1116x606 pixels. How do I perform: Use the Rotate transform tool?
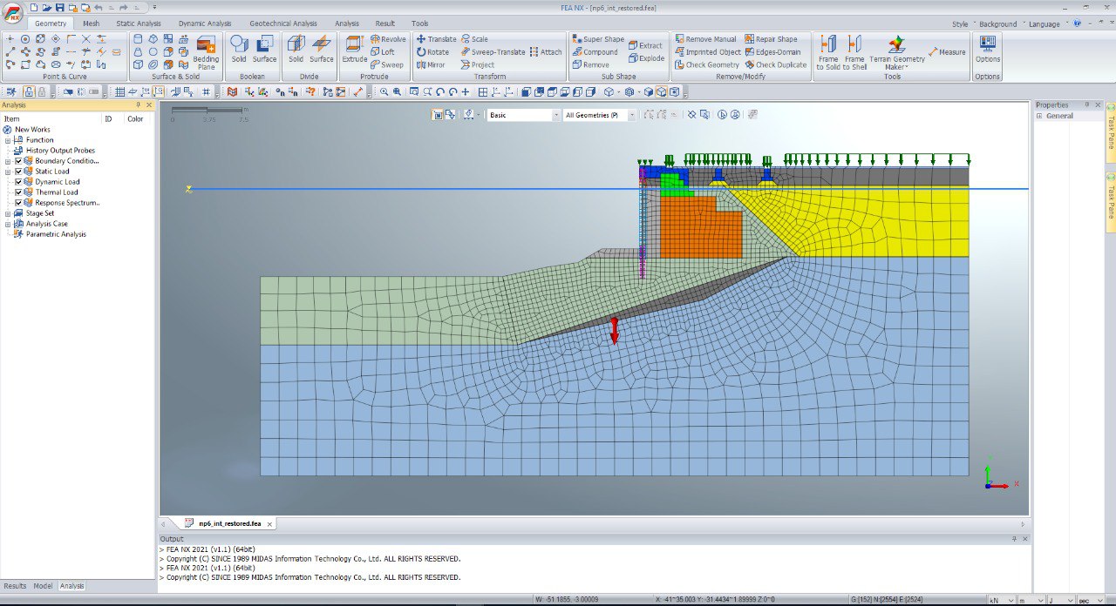(433, 52)
